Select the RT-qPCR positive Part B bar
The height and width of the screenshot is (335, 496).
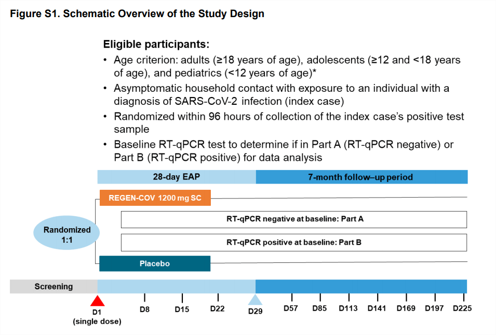[x=294, y=242]
